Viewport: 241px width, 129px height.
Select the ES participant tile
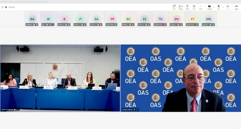click(145, 19)
